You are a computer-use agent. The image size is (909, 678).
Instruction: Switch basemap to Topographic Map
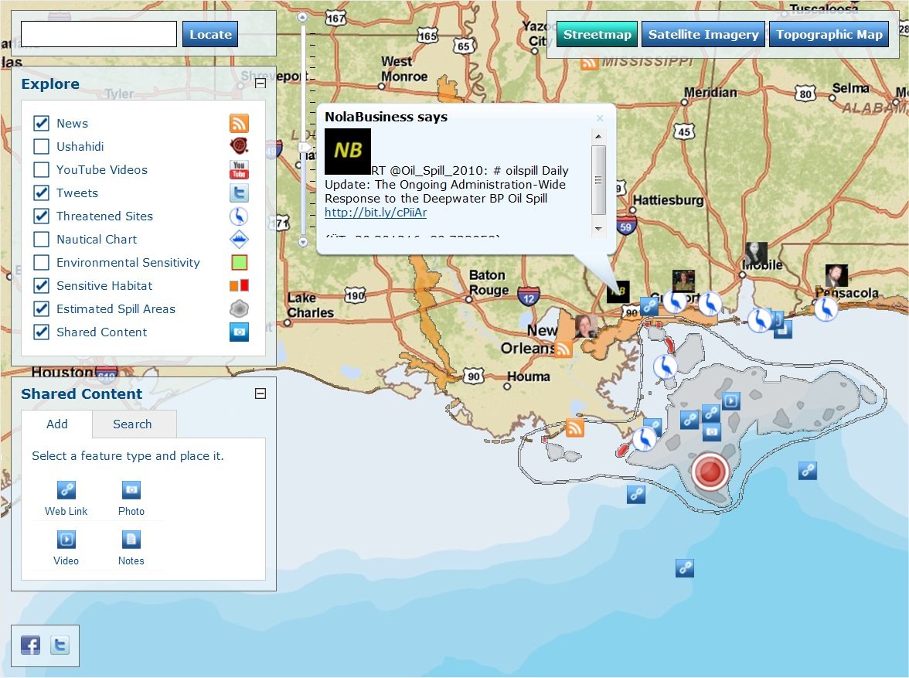[829, 34]
